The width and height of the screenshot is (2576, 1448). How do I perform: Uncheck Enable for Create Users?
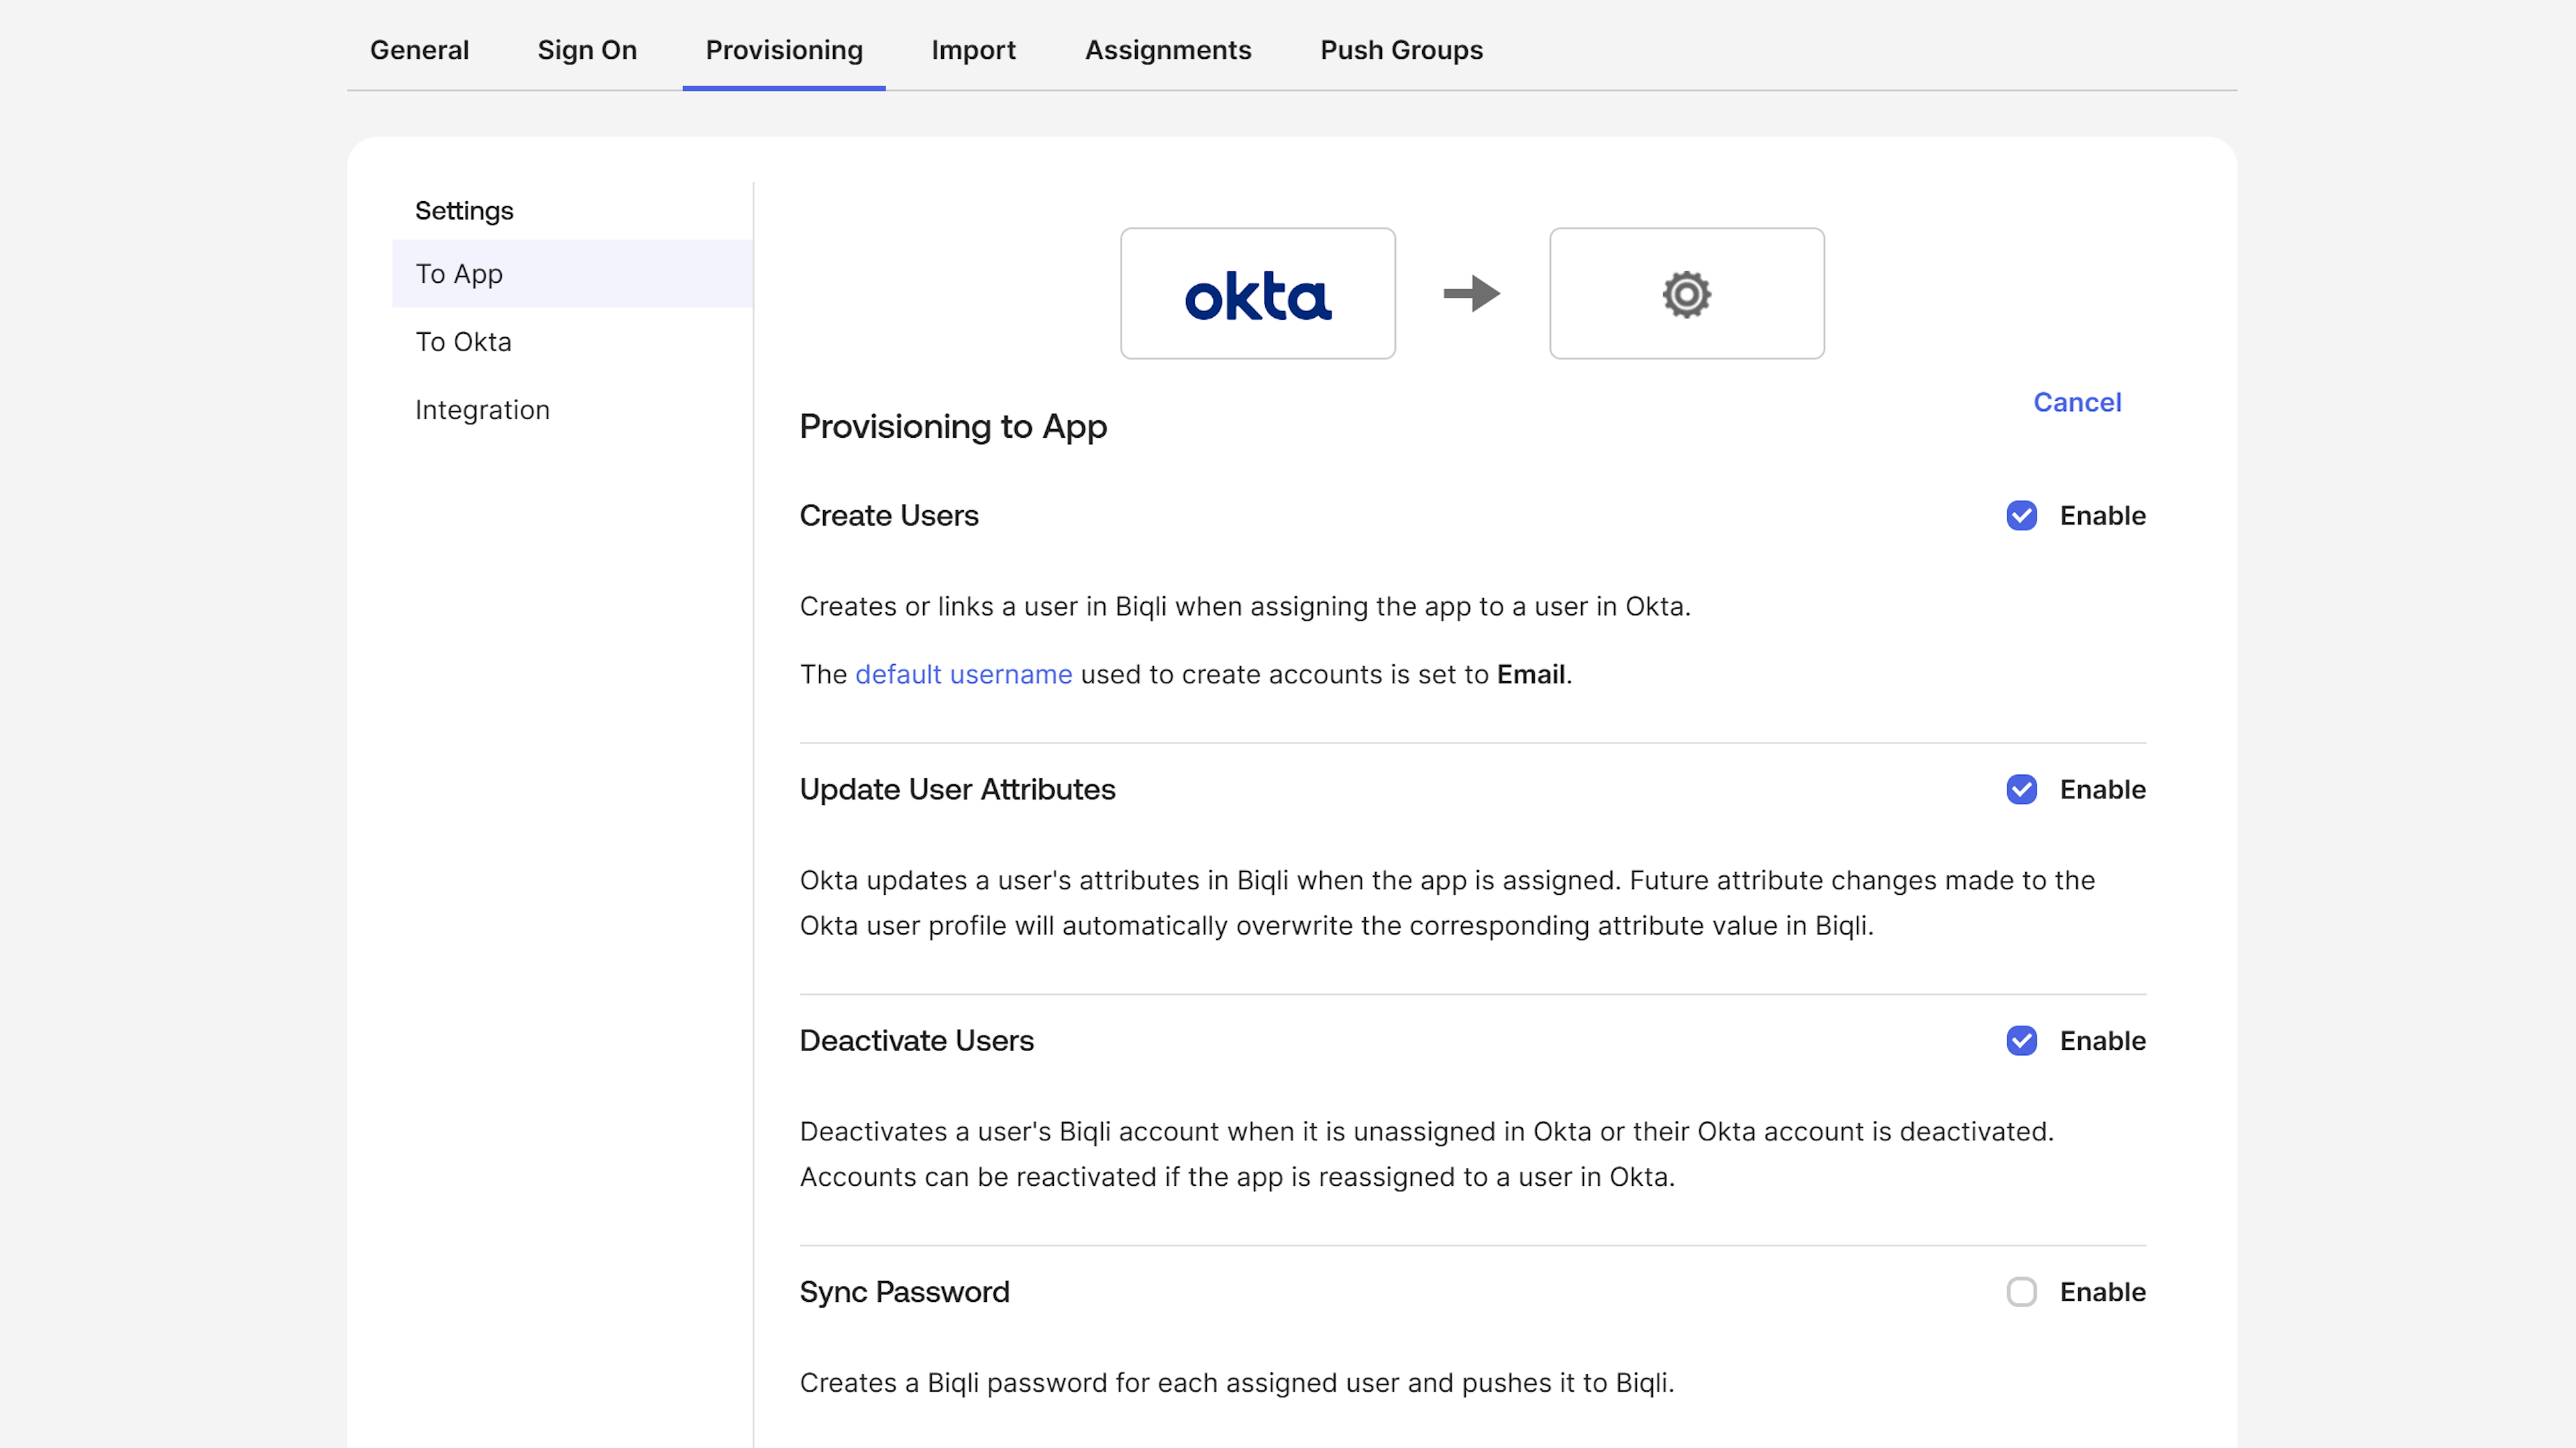[x=2021, y=516]
